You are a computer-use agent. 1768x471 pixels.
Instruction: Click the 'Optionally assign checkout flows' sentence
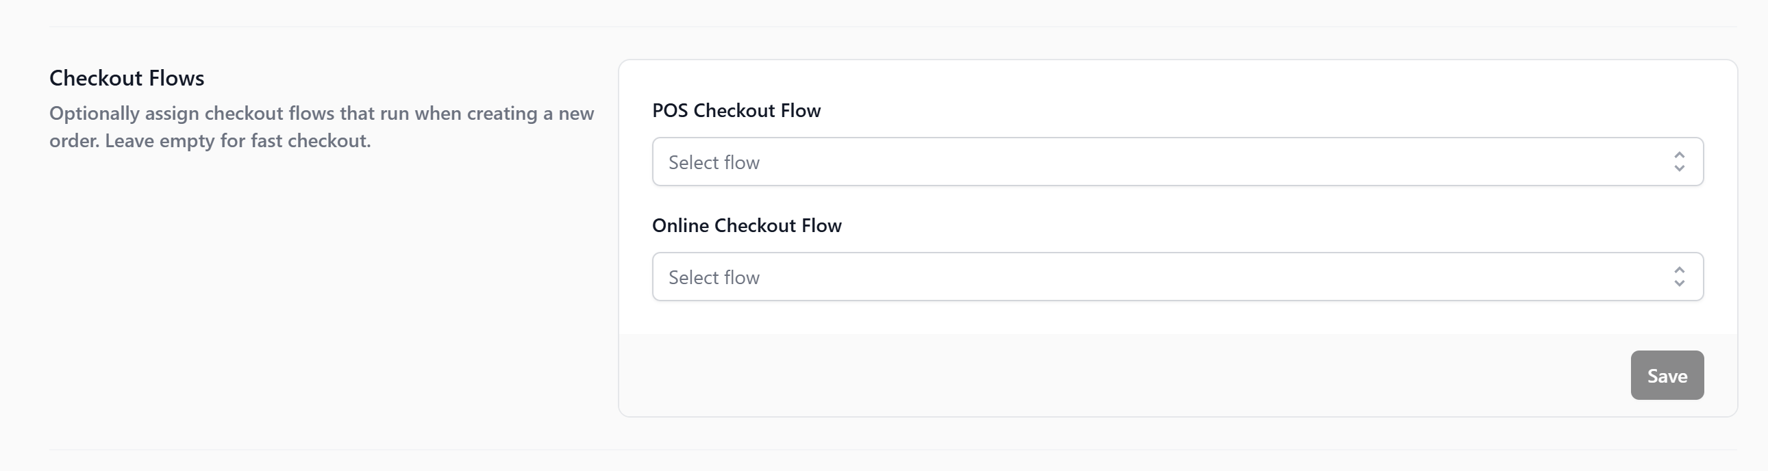pyautogui.click(x=321, y=113)
